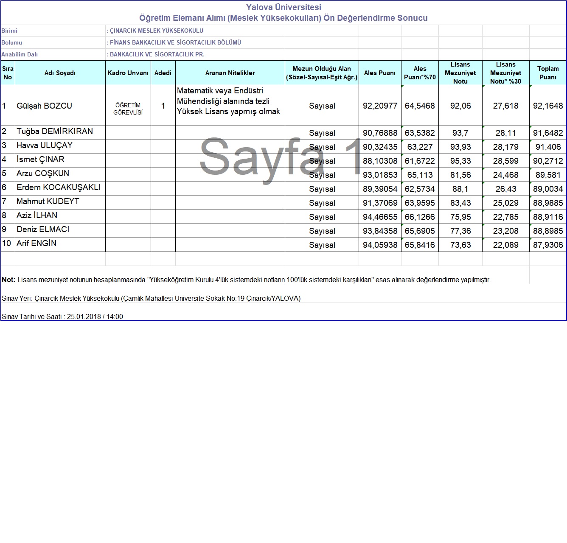The image size is (567, 543).
Task: Click the Aranan Nitelikler header cell
Action: pos(230,73)
